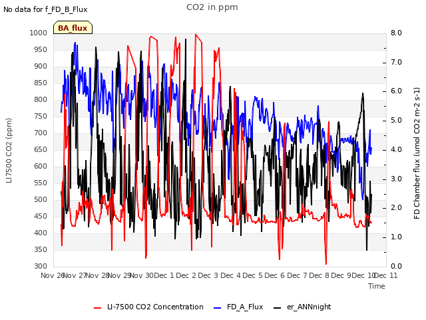This screenshot has height=320, width=426.
Task: Click the 1000 tick on left axis
Action: coord(39,33)
